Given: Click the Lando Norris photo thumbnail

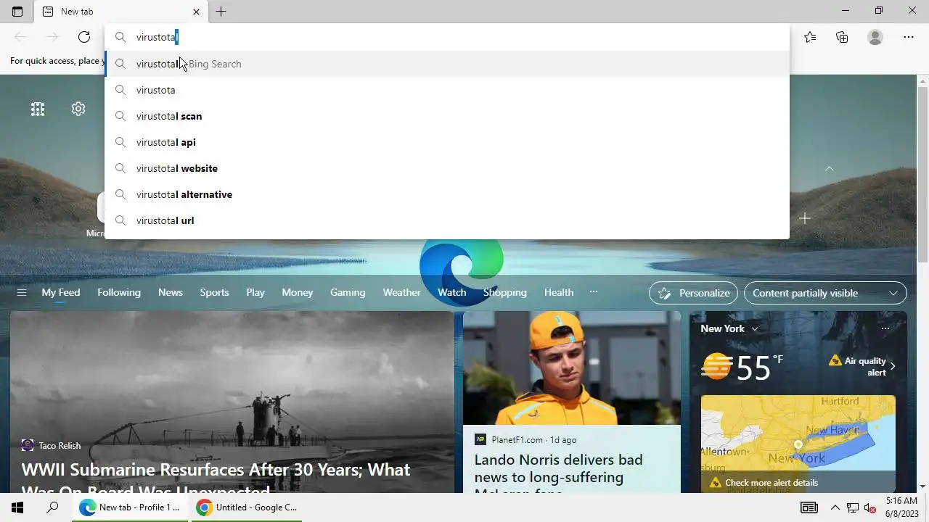Looking at the screenshot, I should (572, 368).
